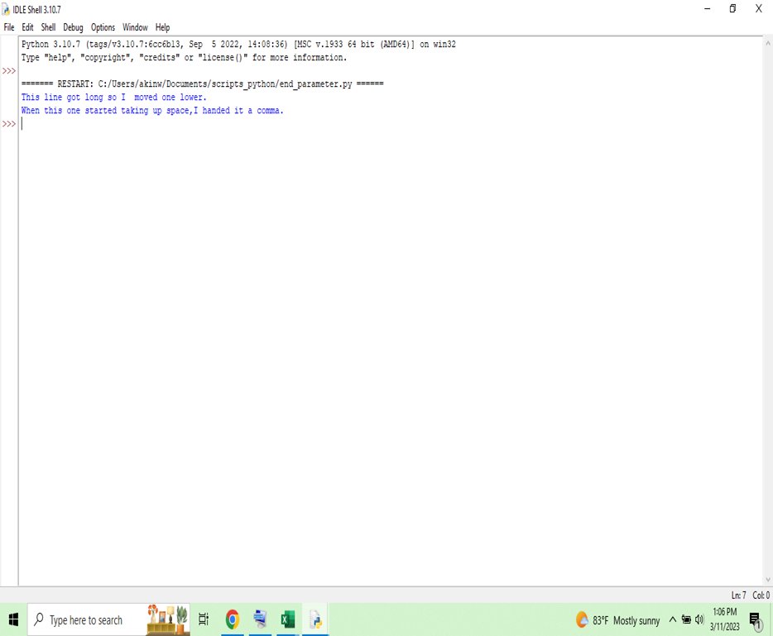Image resolution: width=773 pixels, height=636 pixels.
Task: Open the Shell menu
Action: coord(48,27)
